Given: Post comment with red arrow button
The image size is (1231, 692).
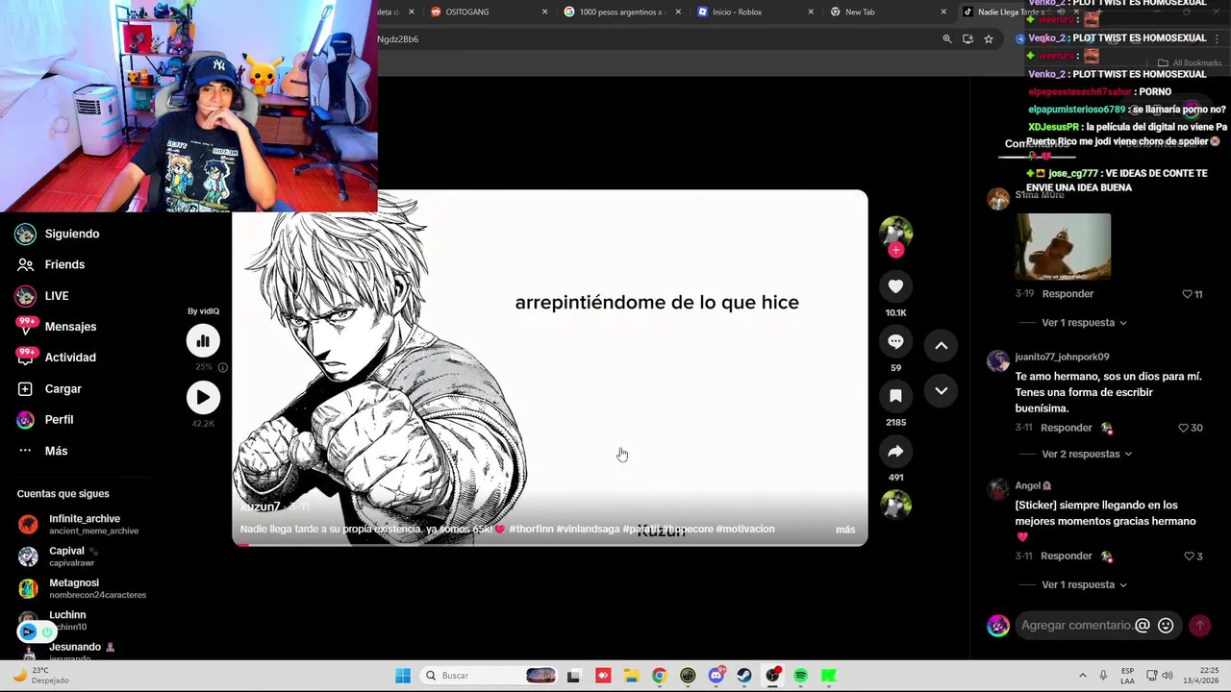Looking at the screenshot, I should point(1199,626).
